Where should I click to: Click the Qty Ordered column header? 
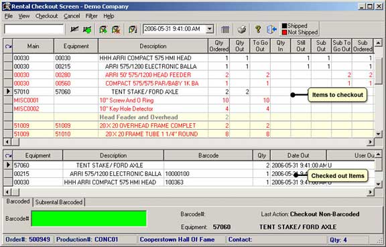[219, 46]
